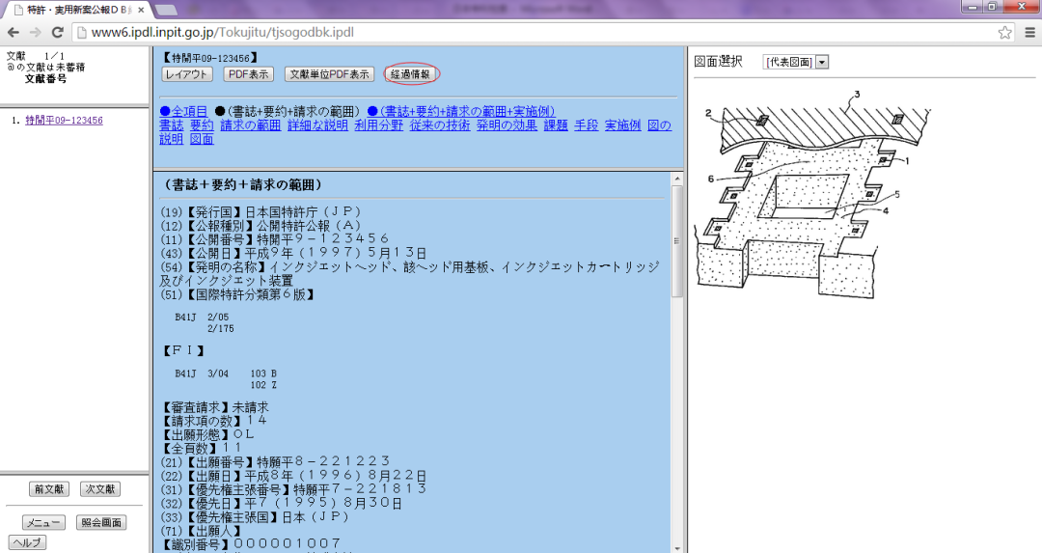The image size is (1042, 553).
Task: Click the document pane scrollbar down arrow
Action: (677, 547)
